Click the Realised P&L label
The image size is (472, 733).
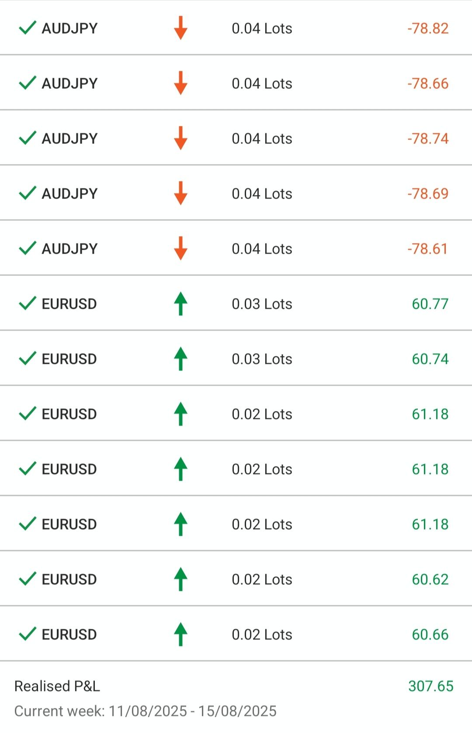point(57,686)
